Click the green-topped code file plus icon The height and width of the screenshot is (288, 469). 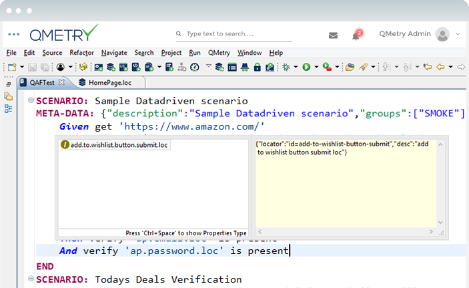pos(123,67)
